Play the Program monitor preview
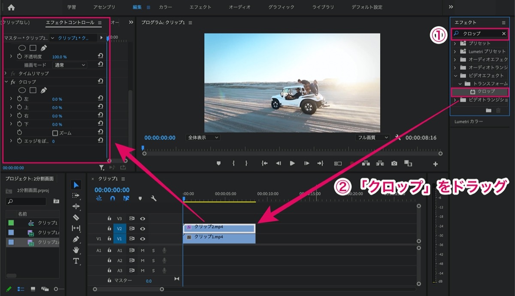The width and height of the screenshot is (515, 296). [292, 163]
